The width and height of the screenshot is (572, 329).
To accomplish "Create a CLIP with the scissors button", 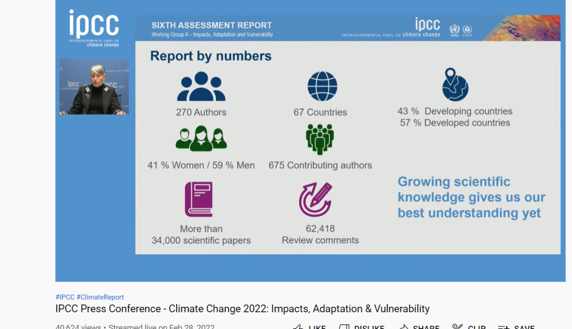I will point(469,326).
